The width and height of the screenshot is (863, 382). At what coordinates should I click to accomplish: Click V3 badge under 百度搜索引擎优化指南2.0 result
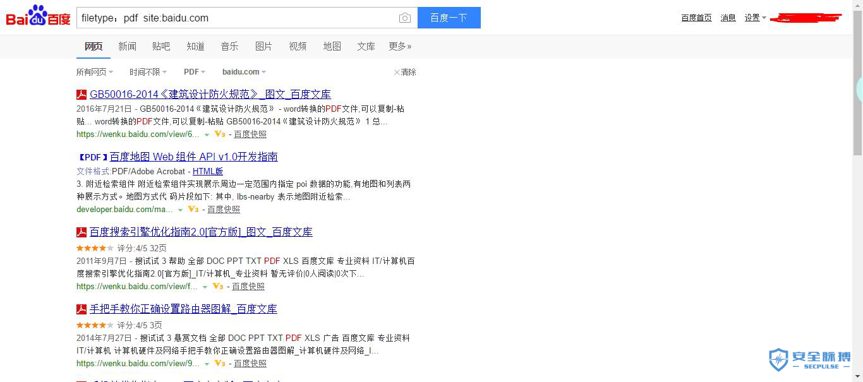click(x=218, y=287)
